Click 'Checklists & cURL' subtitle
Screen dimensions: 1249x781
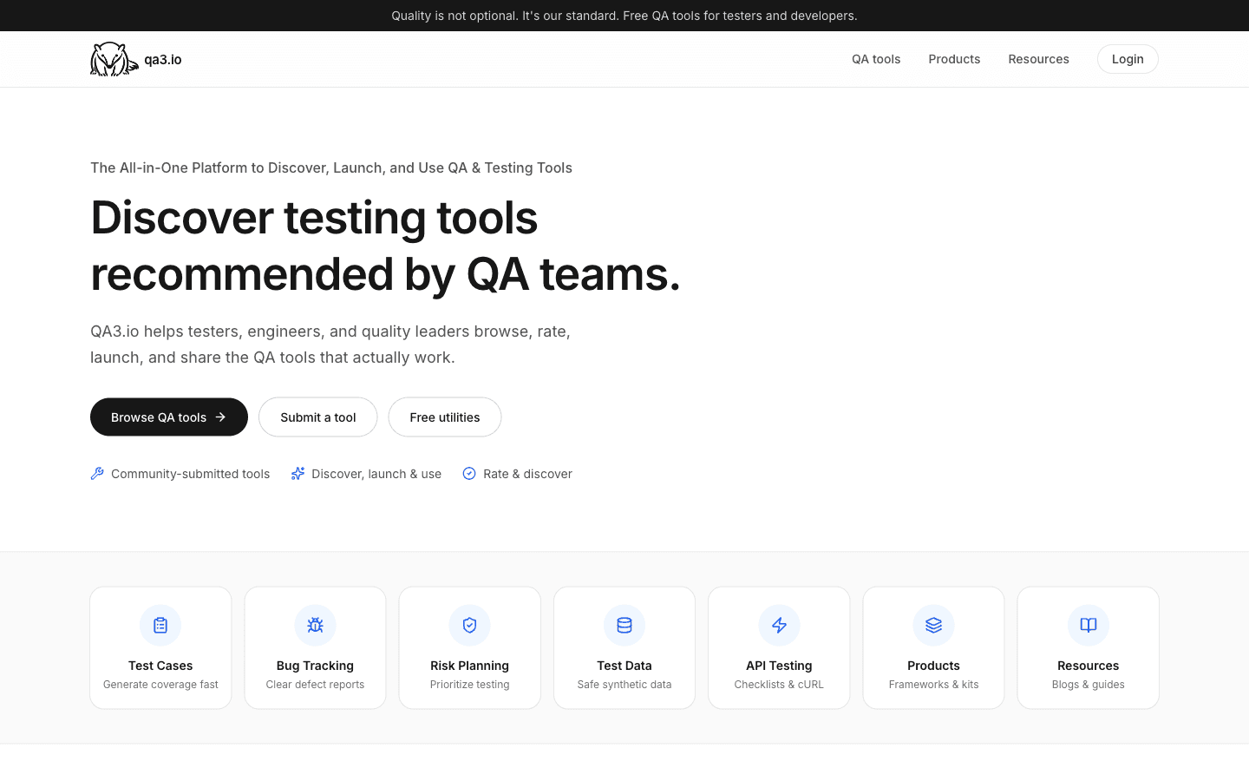click(x=779, y=685)
